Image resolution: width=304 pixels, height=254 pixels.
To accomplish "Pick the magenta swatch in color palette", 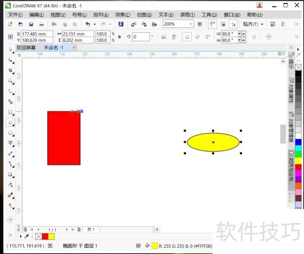I will point(298,173).
